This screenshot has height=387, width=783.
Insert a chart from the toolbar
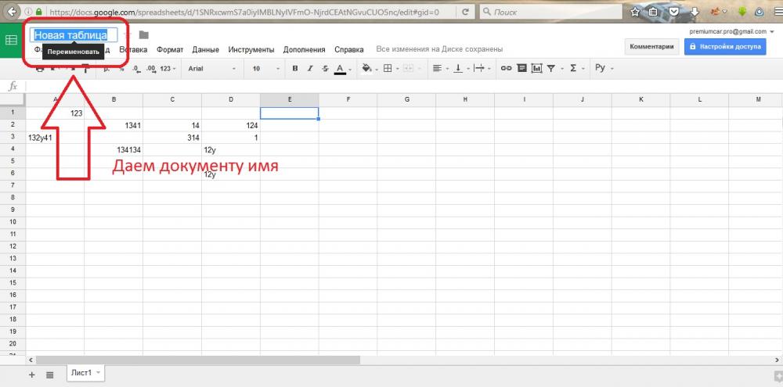pyautogui.click(x=536, y=69)
